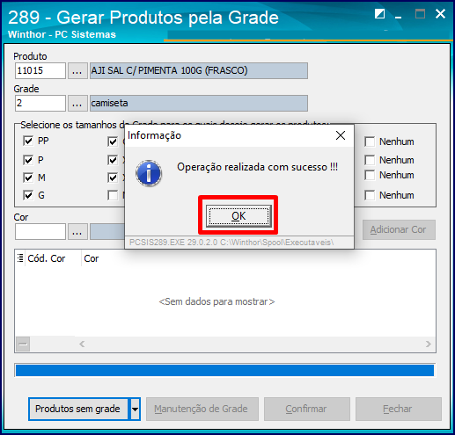This screenshot has height=435, width=455.
Task: Click the Cor column header in grid
Action: coord(92,258)
